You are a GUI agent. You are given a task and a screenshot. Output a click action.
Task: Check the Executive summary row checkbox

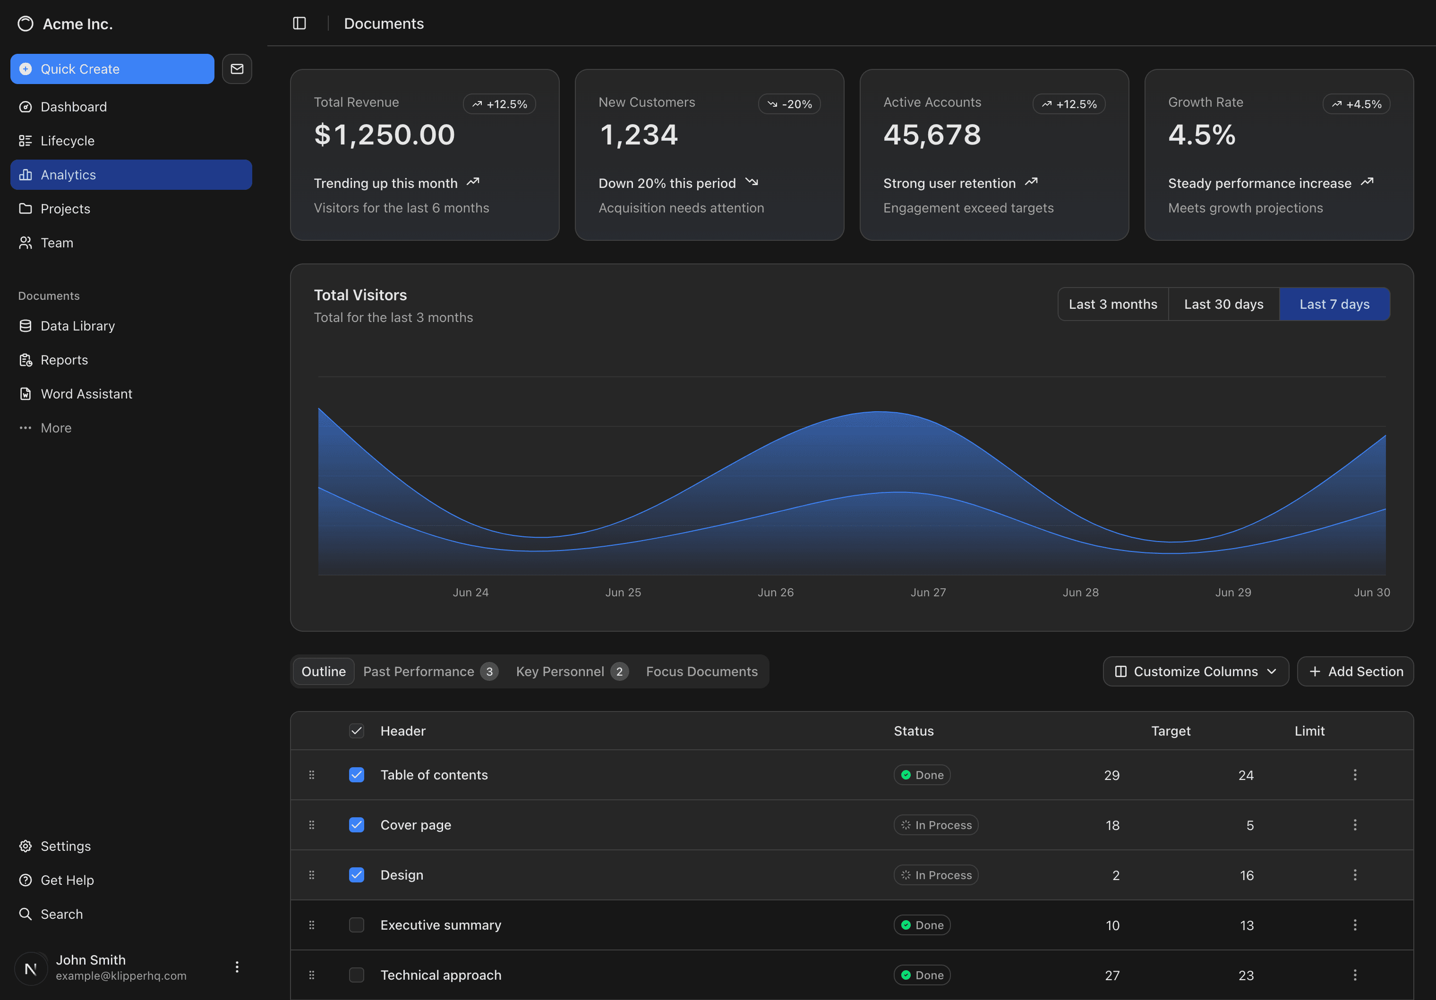pos(357,925)
